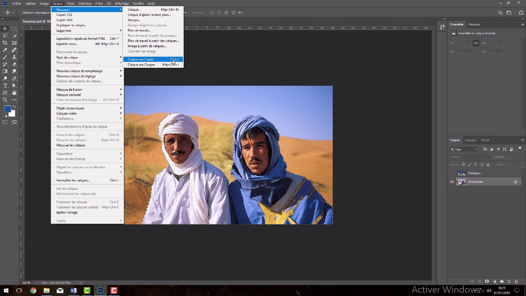526x296 pixels.
Task: Show the Montagne layer via visibility box
Action: click(x=452, y=173)
